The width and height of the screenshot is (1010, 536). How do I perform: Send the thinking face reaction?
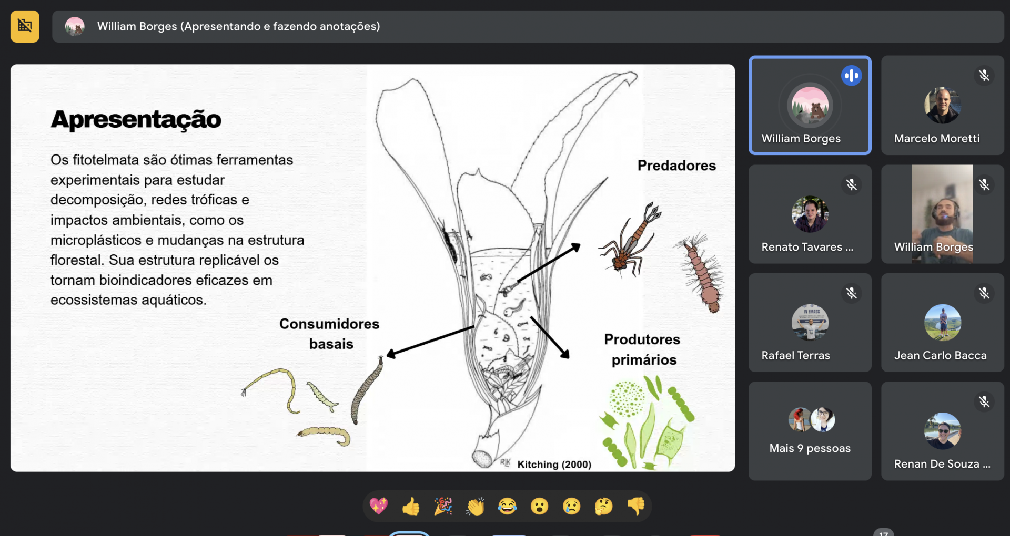[x=603, y=506]
